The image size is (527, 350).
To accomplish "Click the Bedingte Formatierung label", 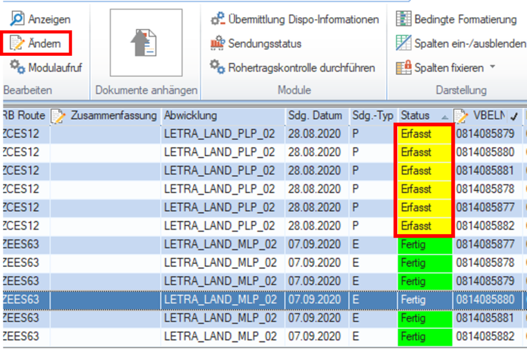I will tap(466, 20).
